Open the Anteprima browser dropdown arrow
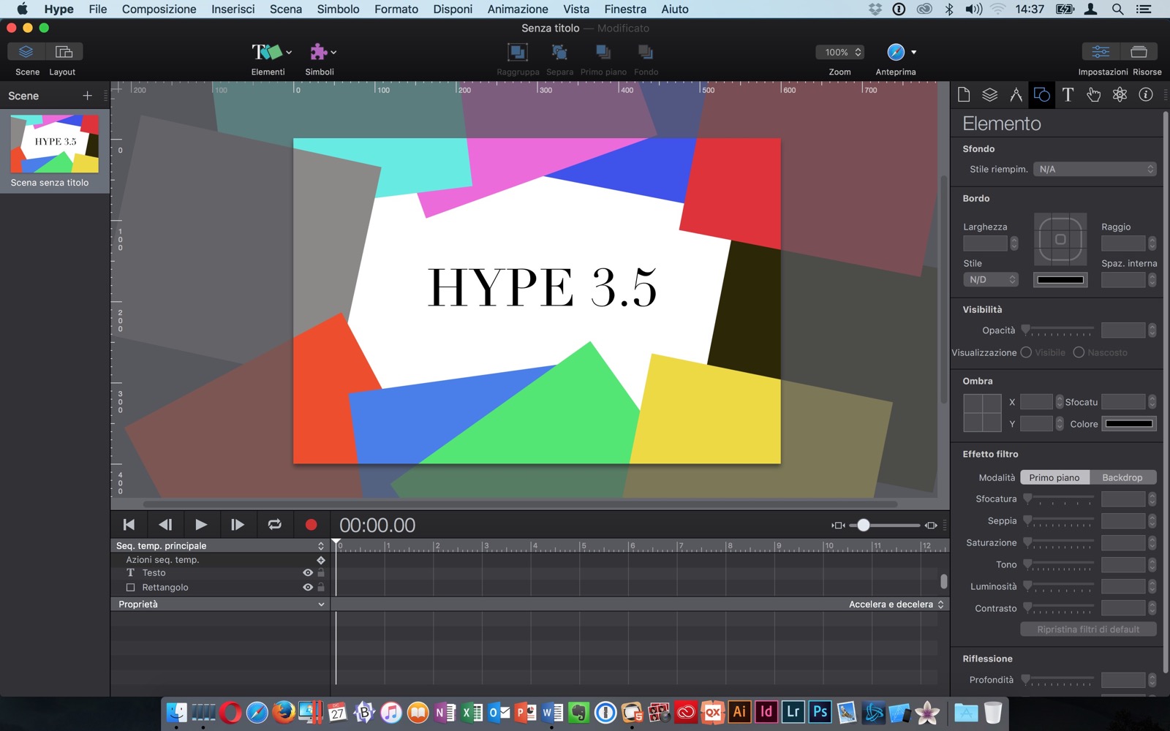Image resolution: width=1170 pixels, height=731 pixels. (913, 53)
